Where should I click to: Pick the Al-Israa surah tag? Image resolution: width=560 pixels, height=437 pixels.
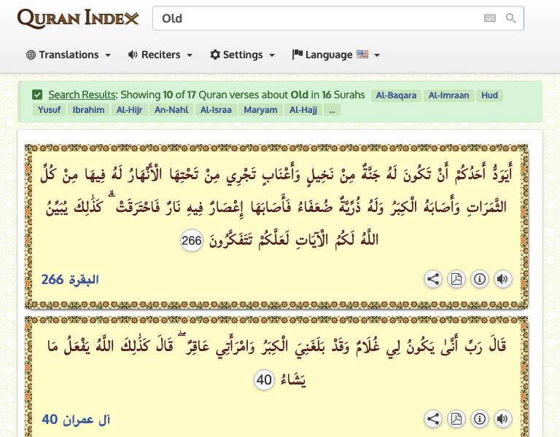coord(216,109)
